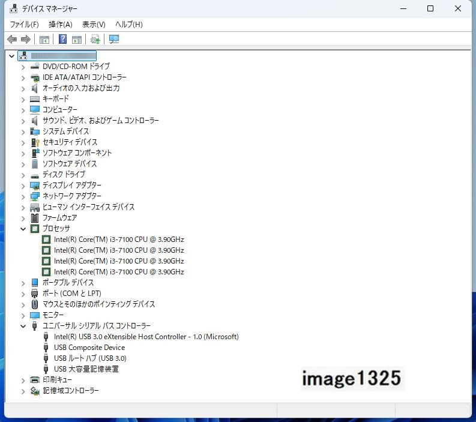Click the Device Manager title bar icon
The width and height of the screenshot is (476, 422).
point(13,8)
